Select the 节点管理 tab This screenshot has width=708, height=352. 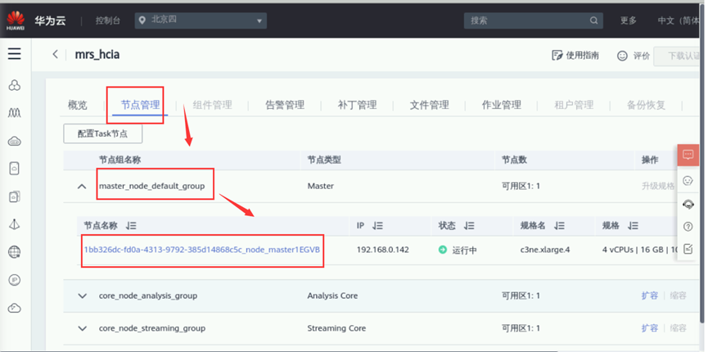pyautogui.click(x=140, y=106)
